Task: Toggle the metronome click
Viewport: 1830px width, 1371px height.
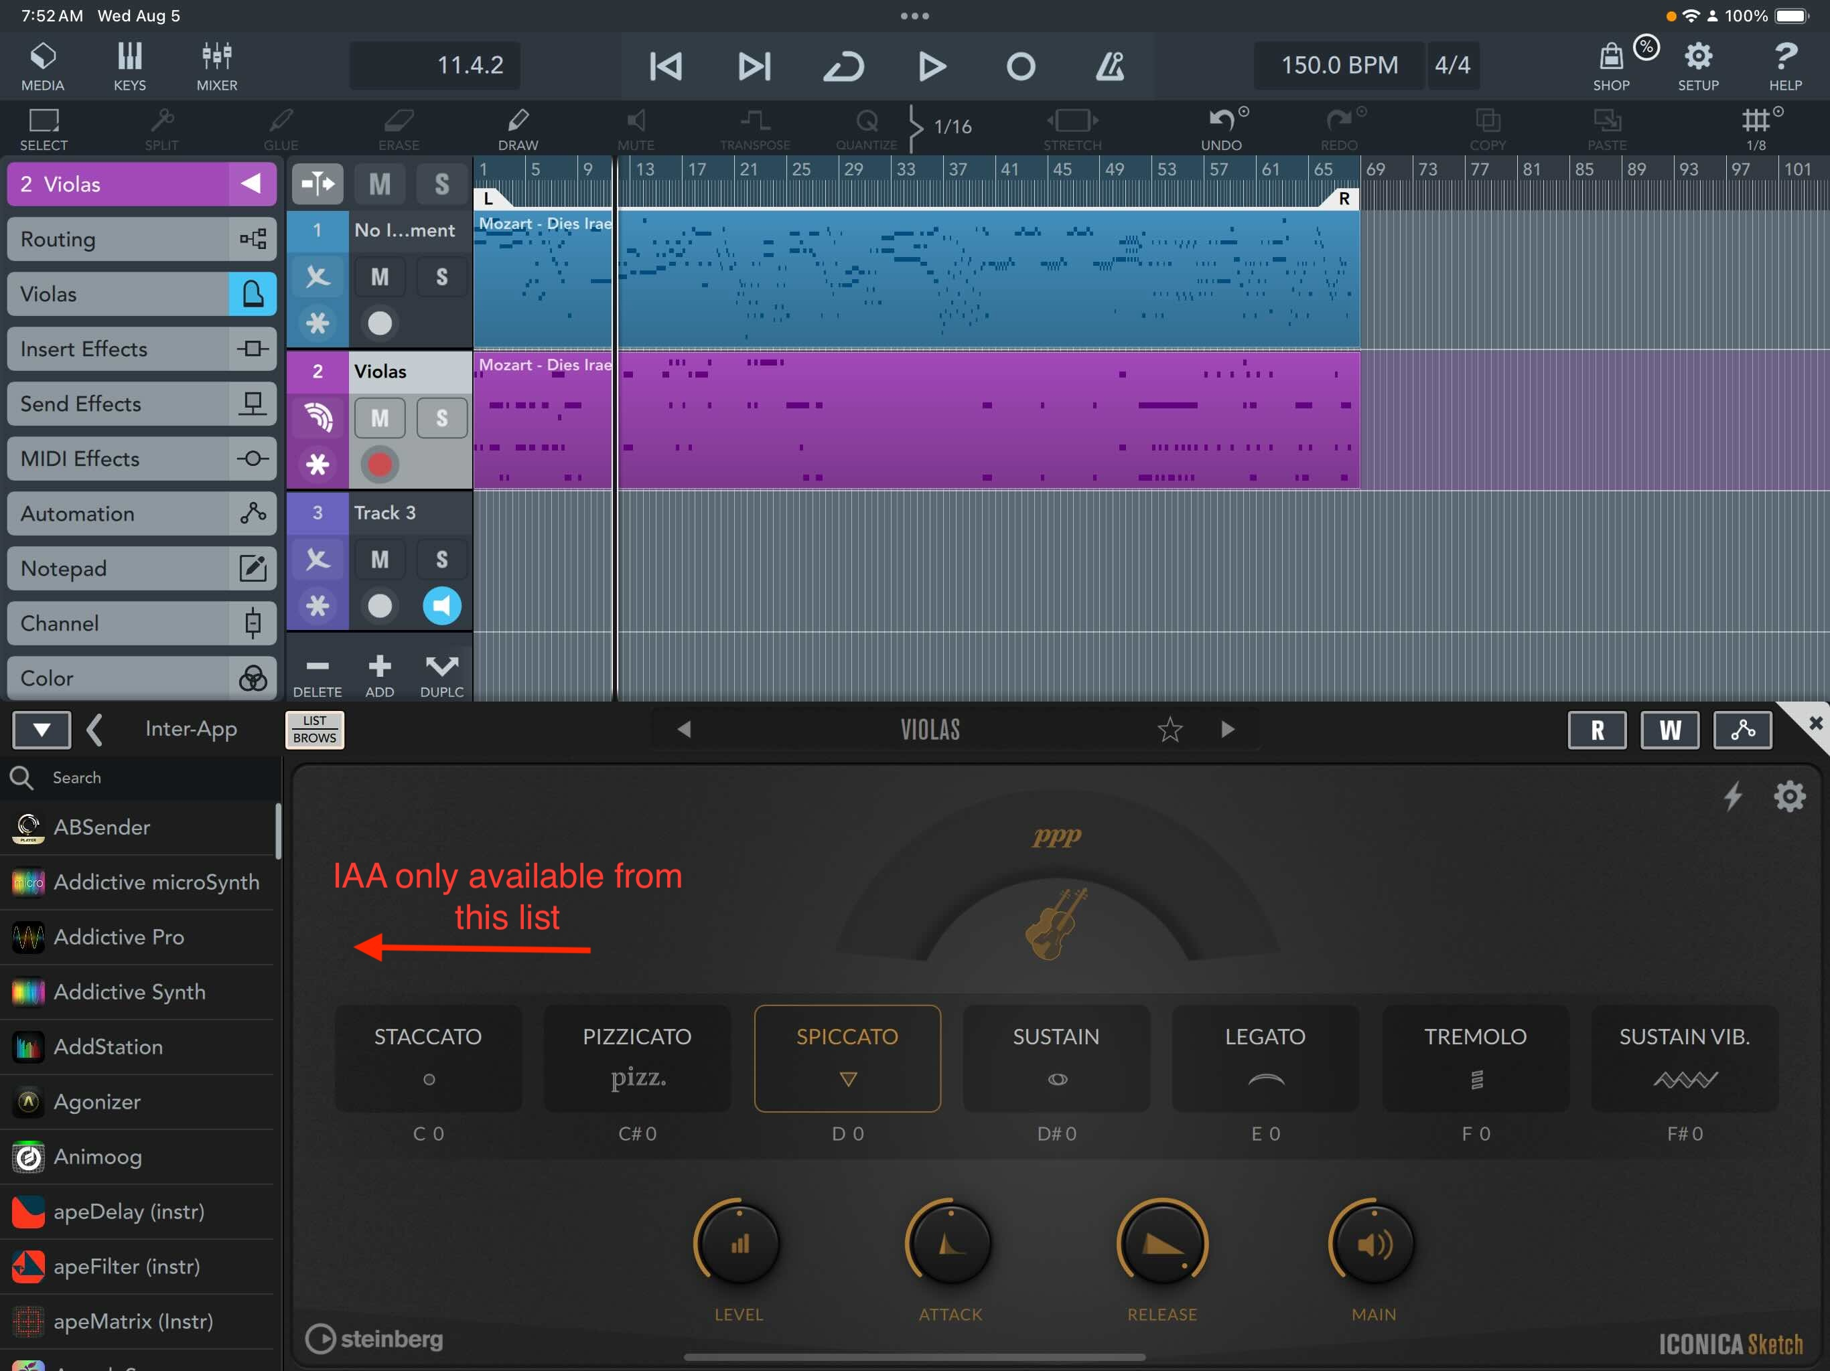Action: click(x=1110, y=66)
